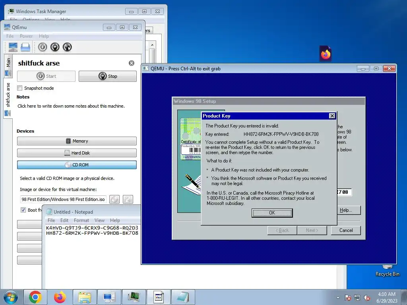The width and height of the screenshot is (407, 305).
Task: Click the physical CD device icon button
Action: (128, 199)
